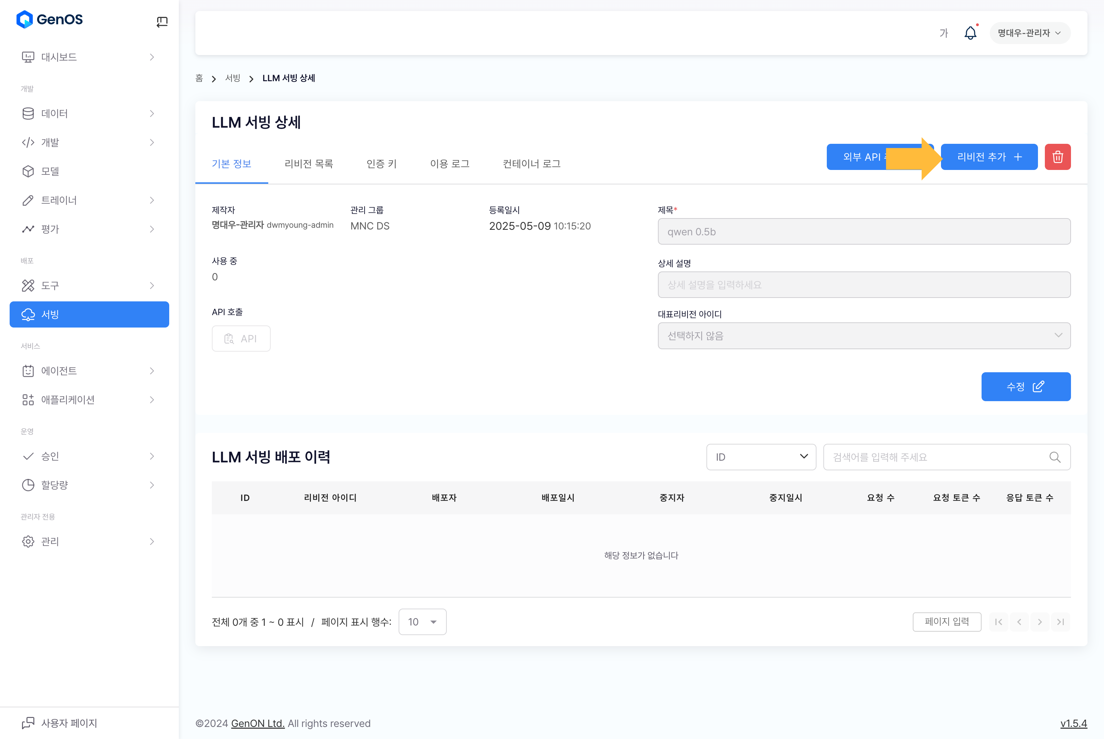Go to the last page arrow
Screen dimensions: 1104x739
point(1060,622)
